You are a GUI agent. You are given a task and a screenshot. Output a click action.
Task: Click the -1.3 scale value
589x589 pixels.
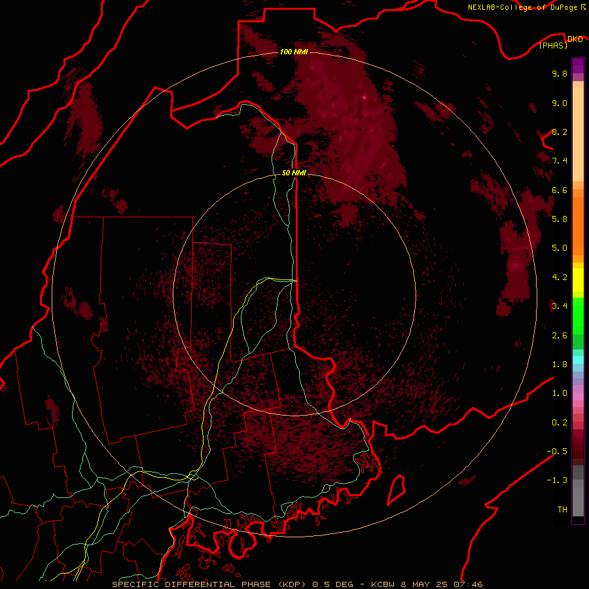[557, 480]
